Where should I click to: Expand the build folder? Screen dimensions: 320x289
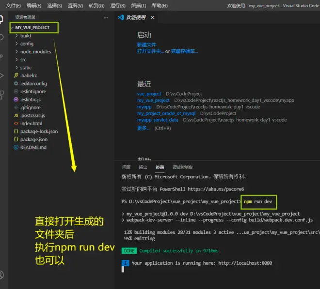click(x=16, y=36)
